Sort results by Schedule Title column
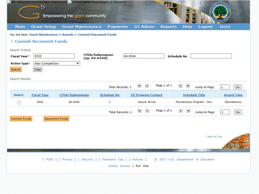 (x=194, y=95)
